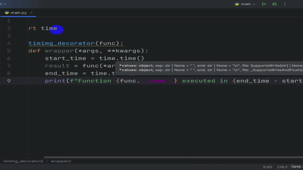
Task: Run the main configuration with the play icon
Action: click(264, 4)
